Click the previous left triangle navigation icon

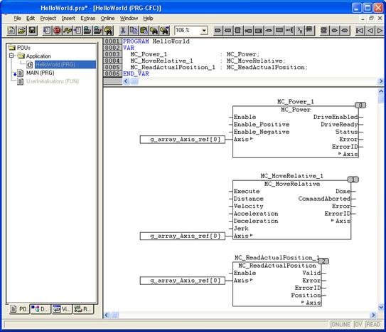pyautogui.click(x=370, y=31)
